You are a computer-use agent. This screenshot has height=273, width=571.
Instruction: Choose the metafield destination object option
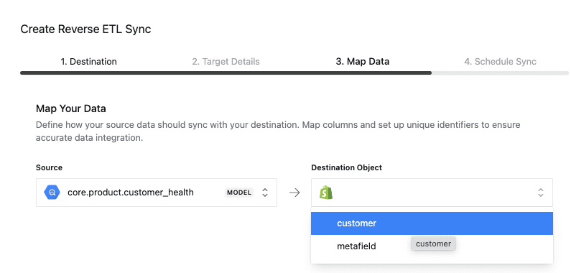click(432, 246)
